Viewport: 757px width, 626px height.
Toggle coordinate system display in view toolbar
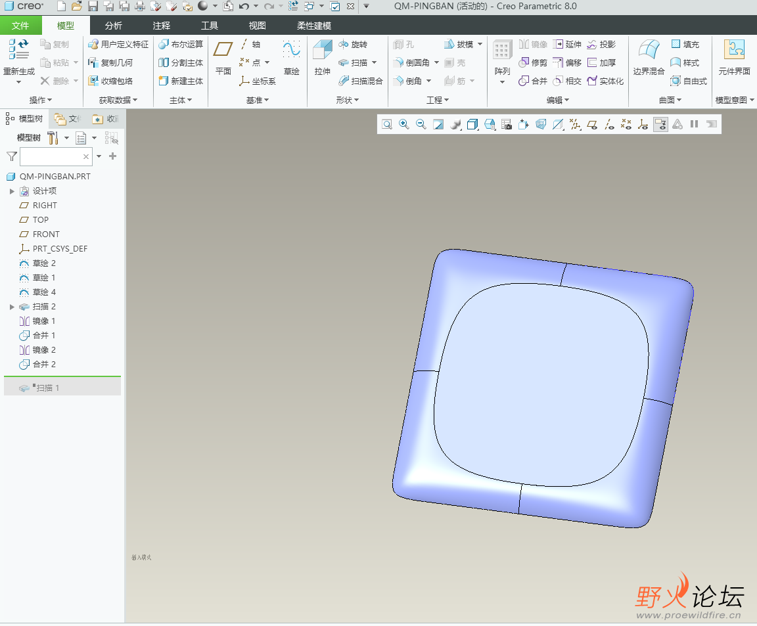(x=643, y=125)
